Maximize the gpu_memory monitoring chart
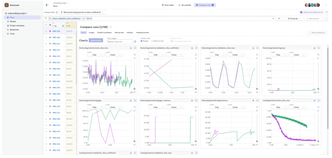The width and height of the screenshot is (332, 158). [196, 101]
